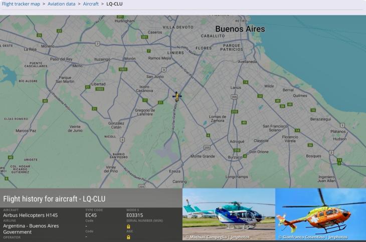366x242 pixels.
Task: Click the Buenos Aires city label
Action: pyautogui.click(x=240, y=29)
